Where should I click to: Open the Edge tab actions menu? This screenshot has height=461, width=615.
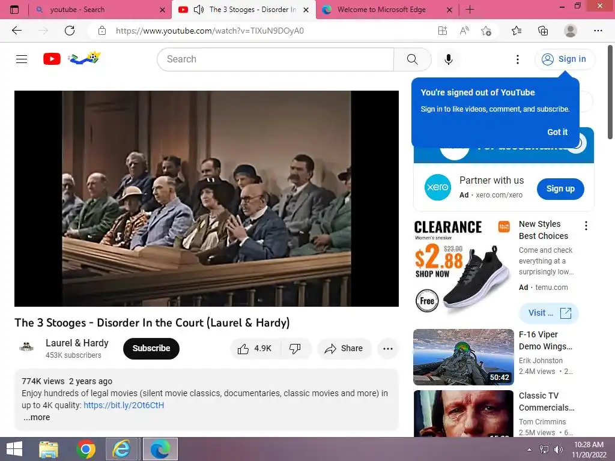tap(14, 10)
